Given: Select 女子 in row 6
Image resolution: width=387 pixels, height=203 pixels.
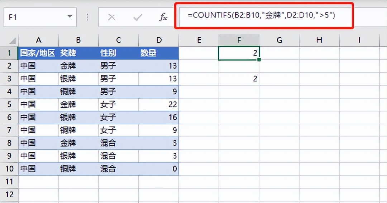Looking at the screenshot, I should coord(119,117).
